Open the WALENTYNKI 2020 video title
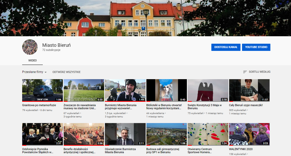This screenshot has width=291, height=156. (x=241, y=149)
